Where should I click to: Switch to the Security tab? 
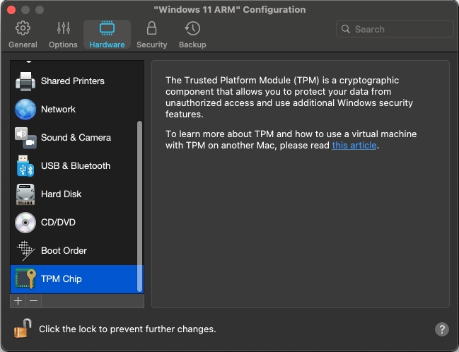pyautogui.click(x=151, y=34)
